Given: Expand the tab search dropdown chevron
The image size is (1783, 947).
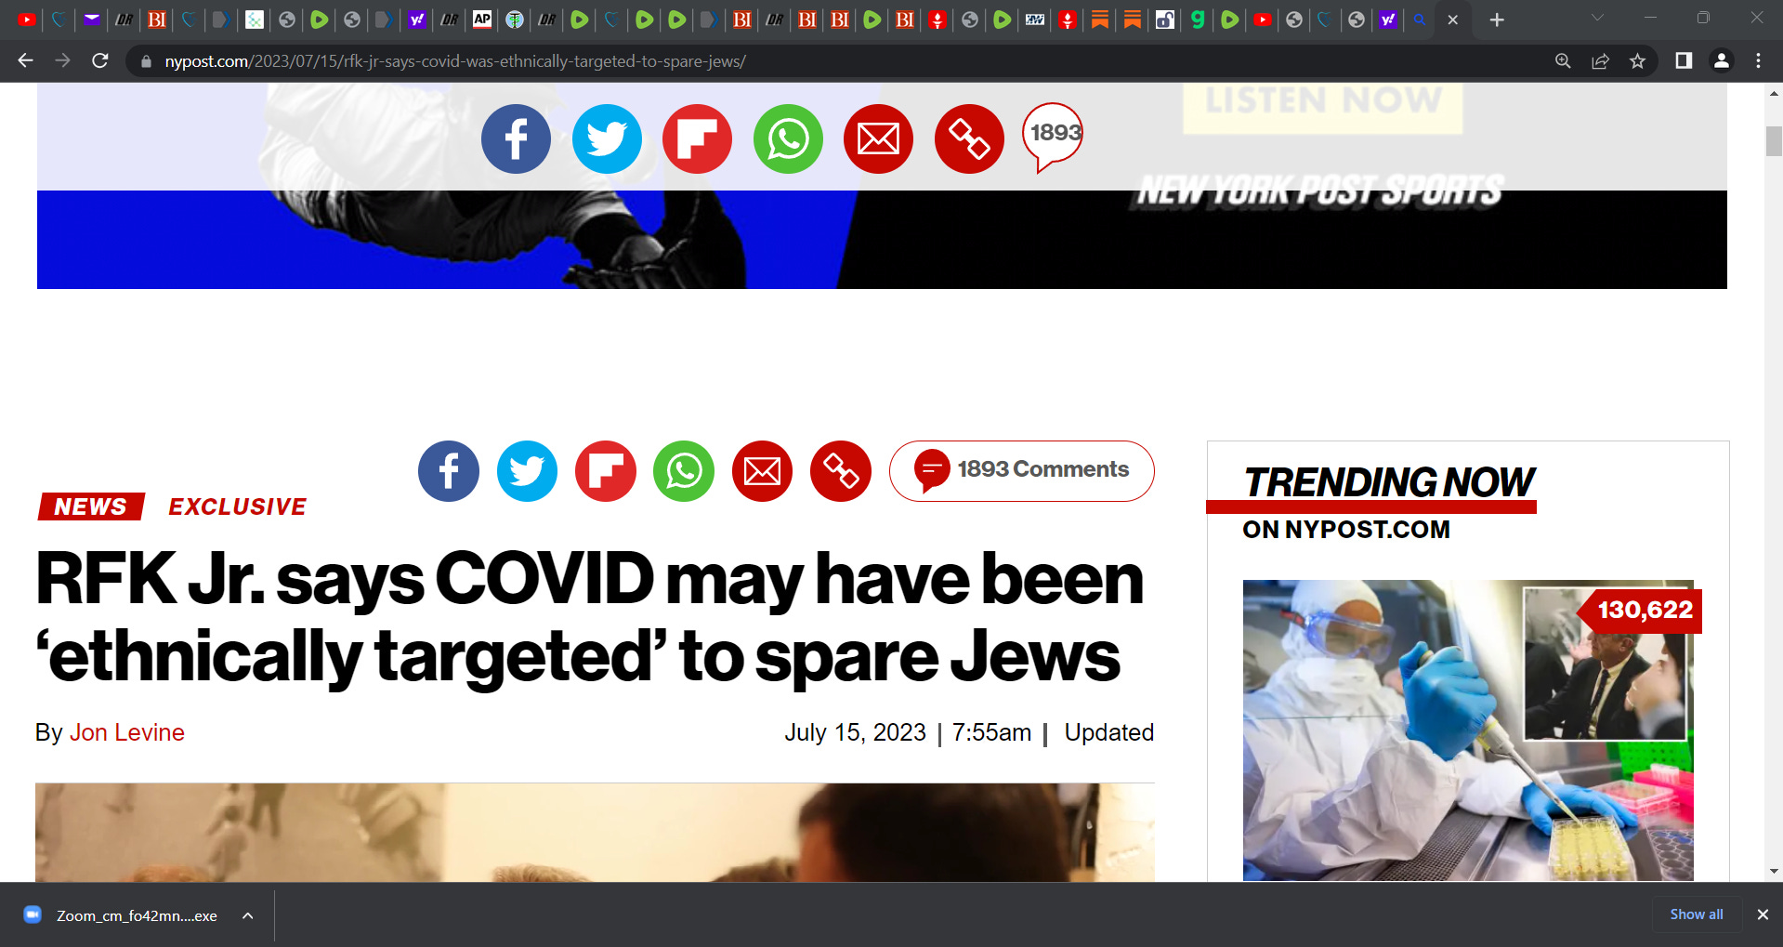Looking at the screenshot, I should click(x=1597, y=18).
